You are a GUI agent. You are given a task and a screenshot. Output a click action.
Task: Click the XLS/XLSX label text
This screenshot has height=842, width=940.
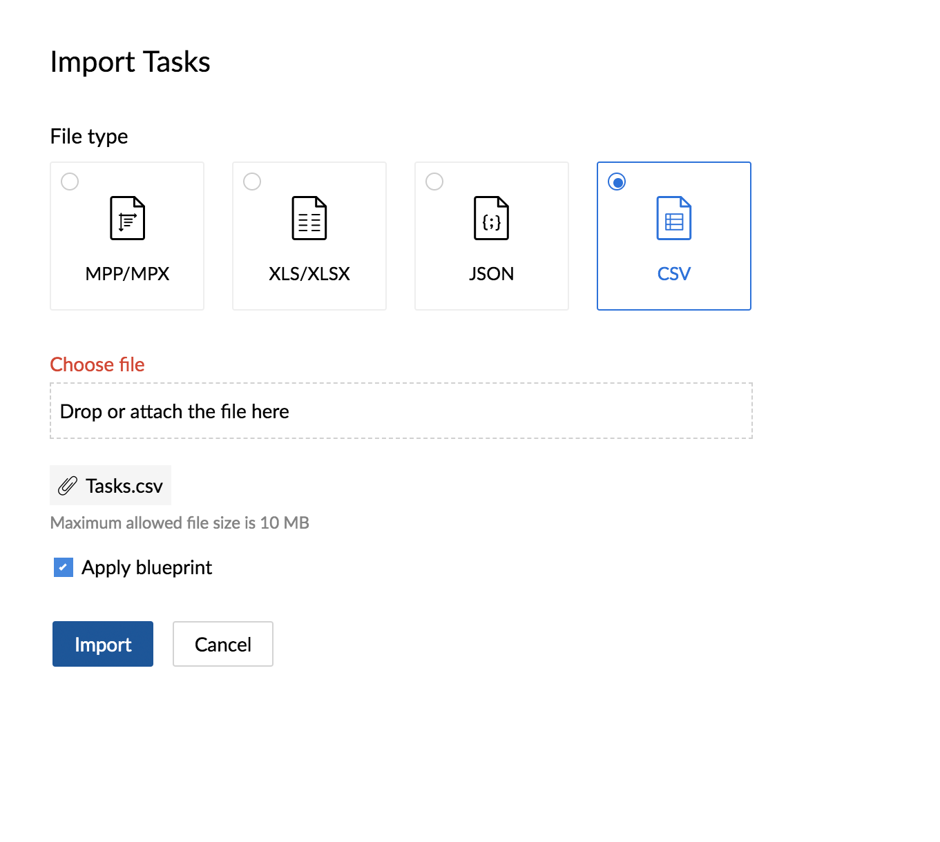tap(309, 274)
